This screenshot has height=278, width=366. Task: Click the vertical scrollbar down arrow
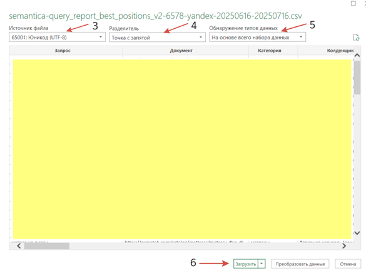[x=357, y=233]
